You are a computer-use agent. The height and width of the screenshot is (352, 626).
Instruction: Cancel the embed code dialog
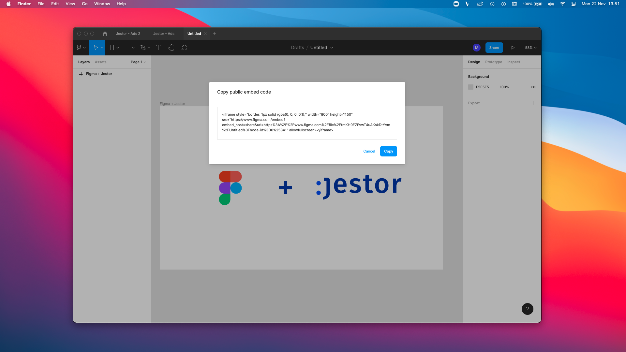(369, 151)
